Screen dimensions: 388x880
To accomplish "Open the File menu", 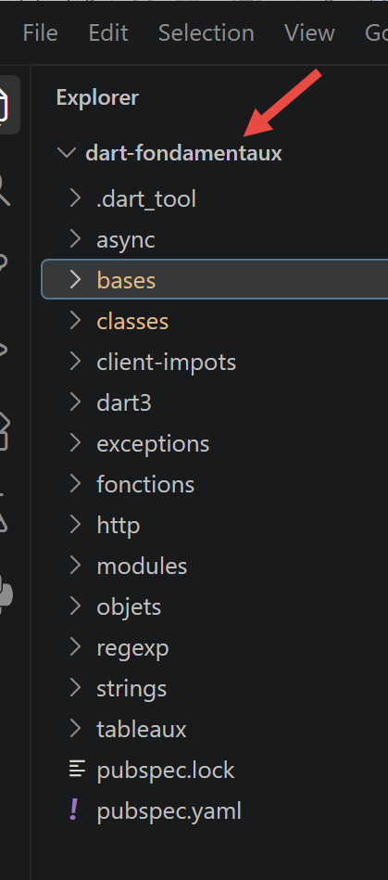I will (41, 33).
